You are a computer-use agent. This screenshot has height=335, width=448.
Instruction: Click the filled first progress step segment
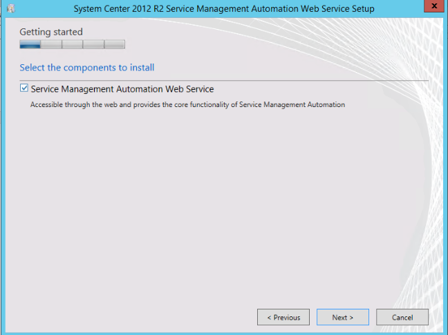coord(30,45)
